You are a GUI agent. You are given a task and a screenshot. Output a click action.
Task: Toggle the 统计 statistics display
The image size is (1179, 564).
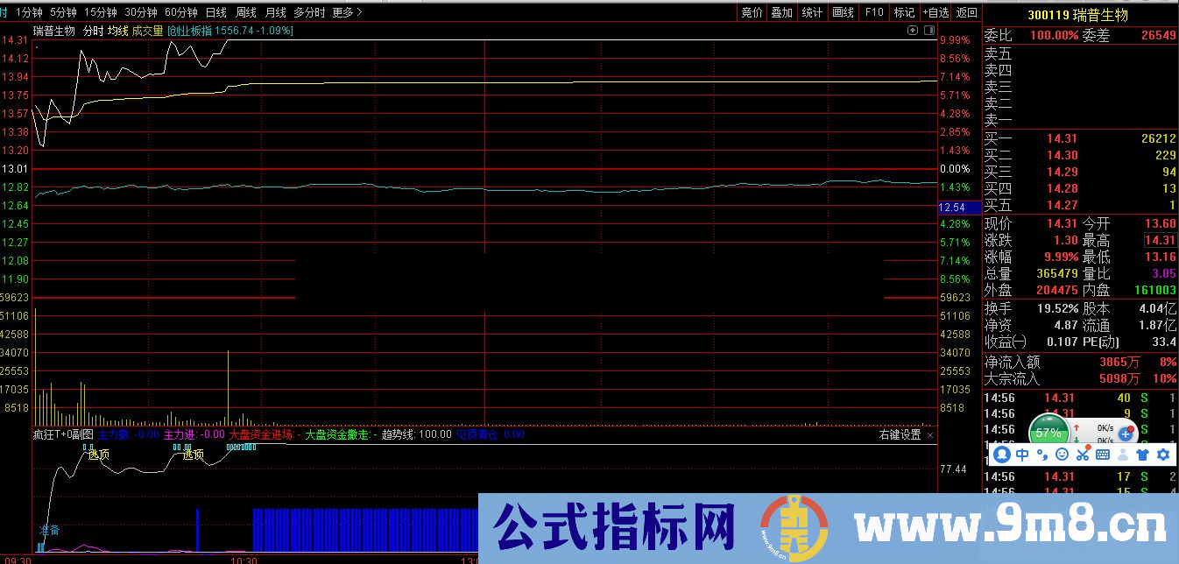(x=810, y=12)
